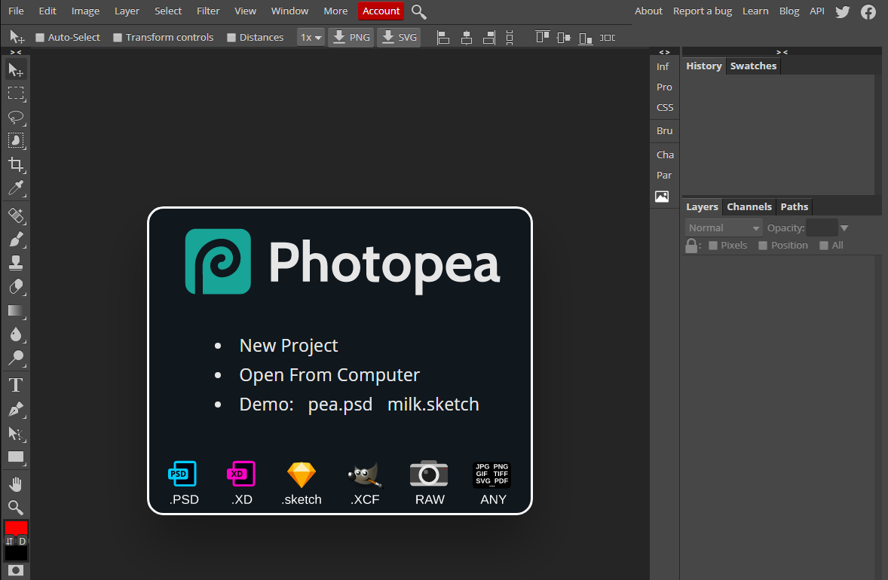Select the Type tool
This screenshot has width=888, height=580.
pos(16,386)
